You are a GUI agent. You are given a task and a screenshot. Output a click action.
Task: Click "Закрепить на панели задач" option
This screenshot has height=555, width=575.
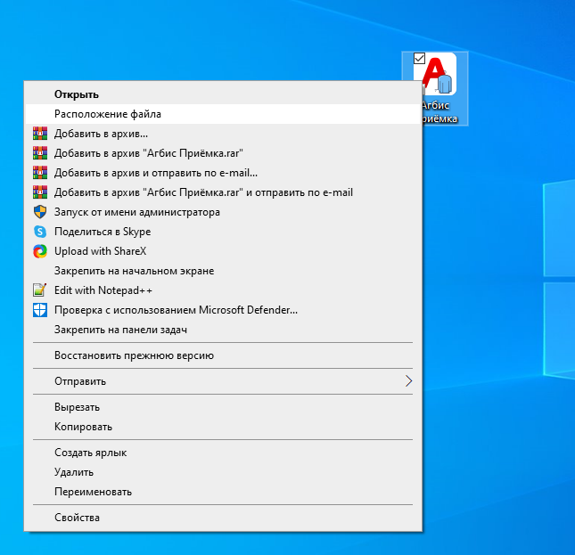pos(120,330)
